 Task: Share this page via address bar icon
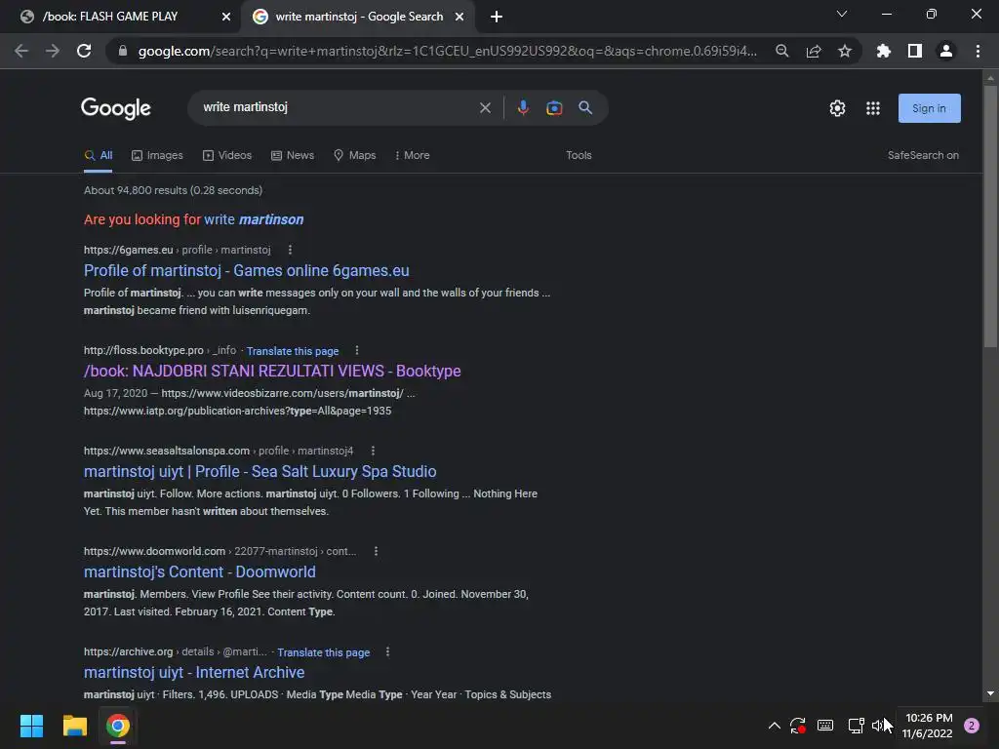[x=814, y=51]
